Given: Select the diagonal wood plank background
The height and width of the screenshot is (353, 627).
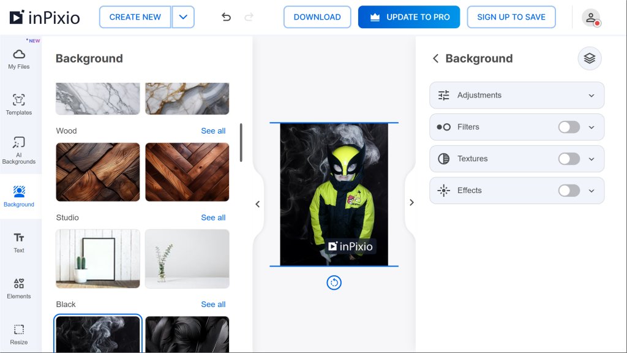Looking at the screenshot, I should point(98,172).
